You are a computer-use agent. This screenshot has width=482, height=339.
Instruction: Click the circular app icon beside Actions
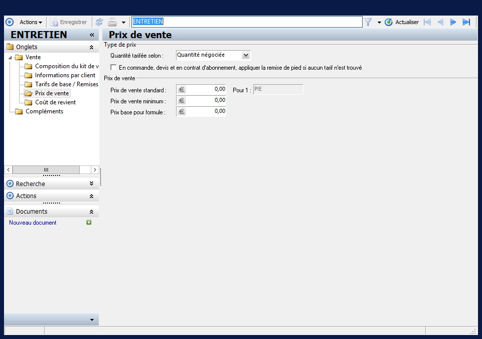click(10, 22)
